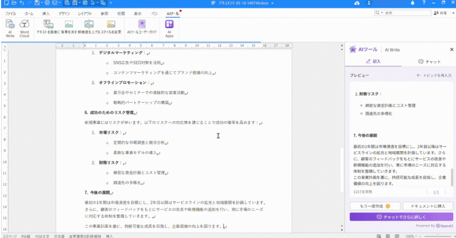Screen dimensions: 456x238
Task: Click the new document icon
Action: point(7,3)
